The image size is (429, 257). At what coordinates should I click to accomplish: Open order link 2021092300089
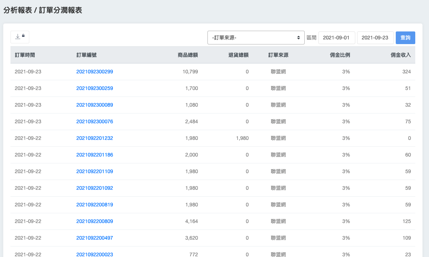[x=95, y=105]
